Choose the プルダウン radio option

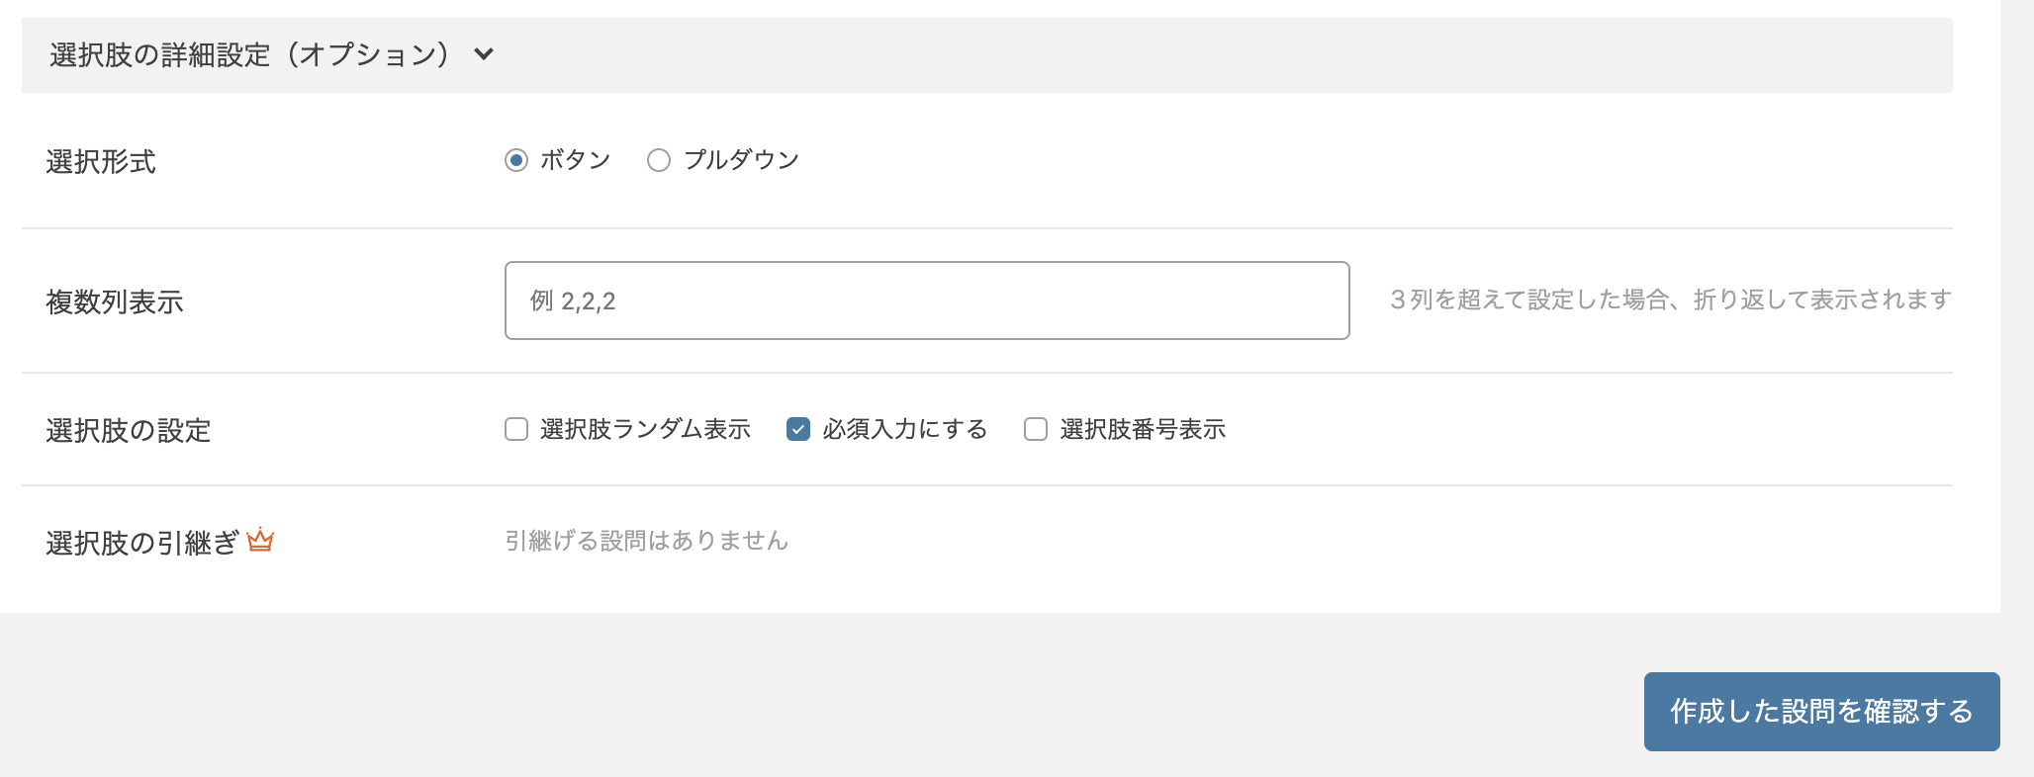(x=659, y=160)
